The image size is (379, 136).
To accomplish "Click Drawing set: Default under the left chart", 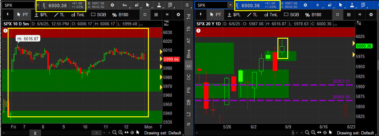I will tap(163, 133).
